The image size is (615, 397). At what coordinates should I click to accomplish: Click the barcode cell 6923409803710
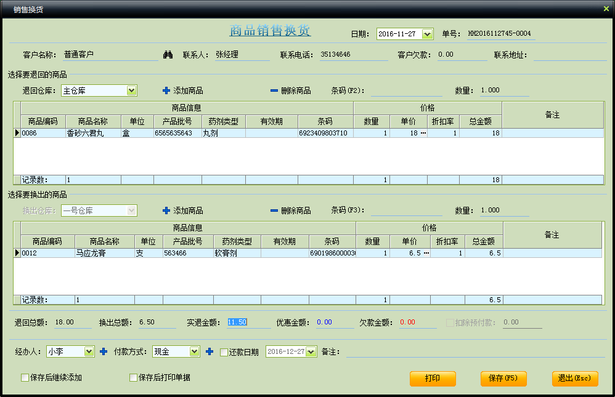[325, 133]
